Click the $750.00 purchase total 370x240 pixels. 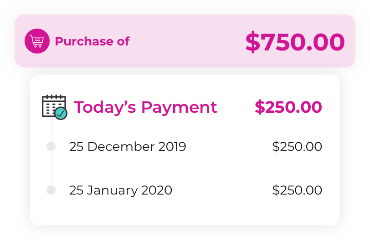[295, 42]
